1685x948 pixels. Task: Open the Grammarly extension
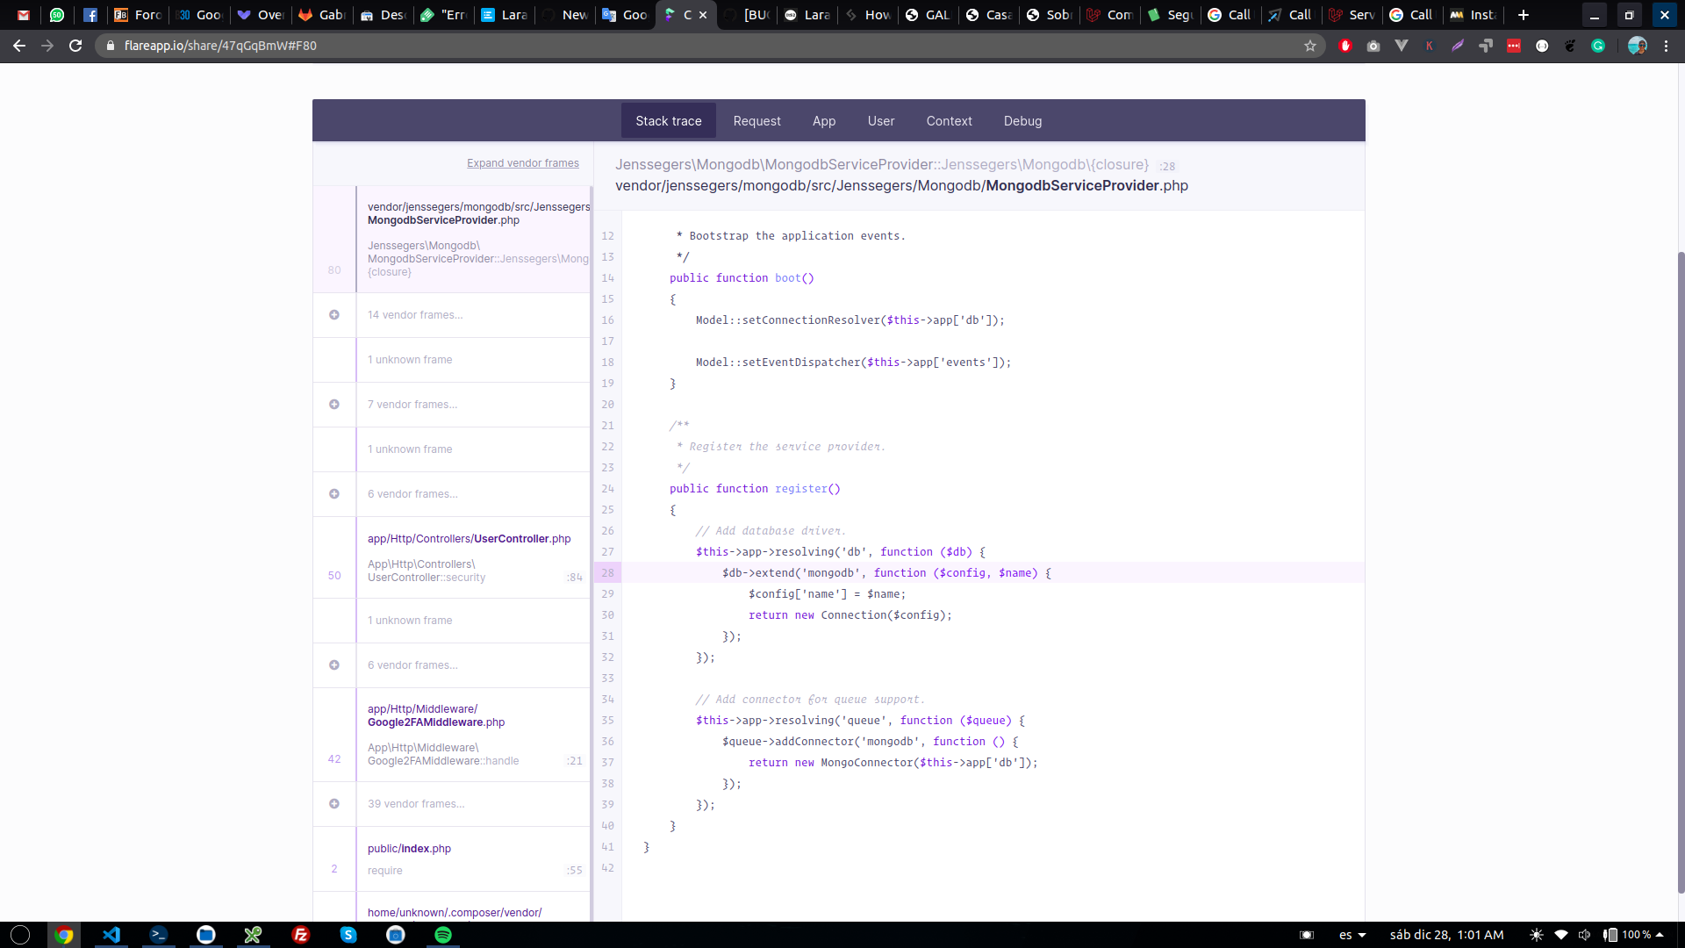tap(1599, 46)
